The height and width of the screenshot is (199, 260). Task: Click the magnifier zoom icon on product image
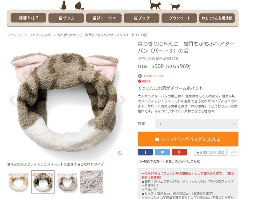pos(120,153)
